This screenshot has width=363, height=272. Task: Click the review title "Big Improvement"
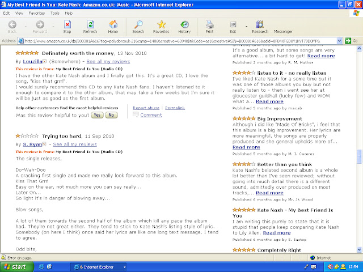click(x=280, y=118)
